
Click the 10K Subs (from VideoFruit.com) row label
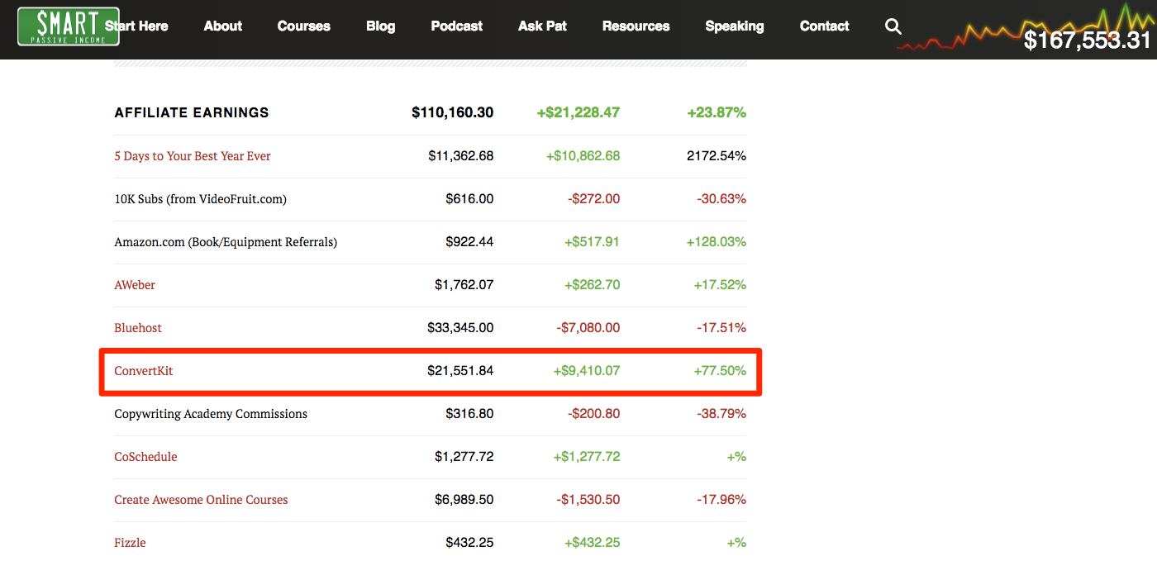[201, 199]
